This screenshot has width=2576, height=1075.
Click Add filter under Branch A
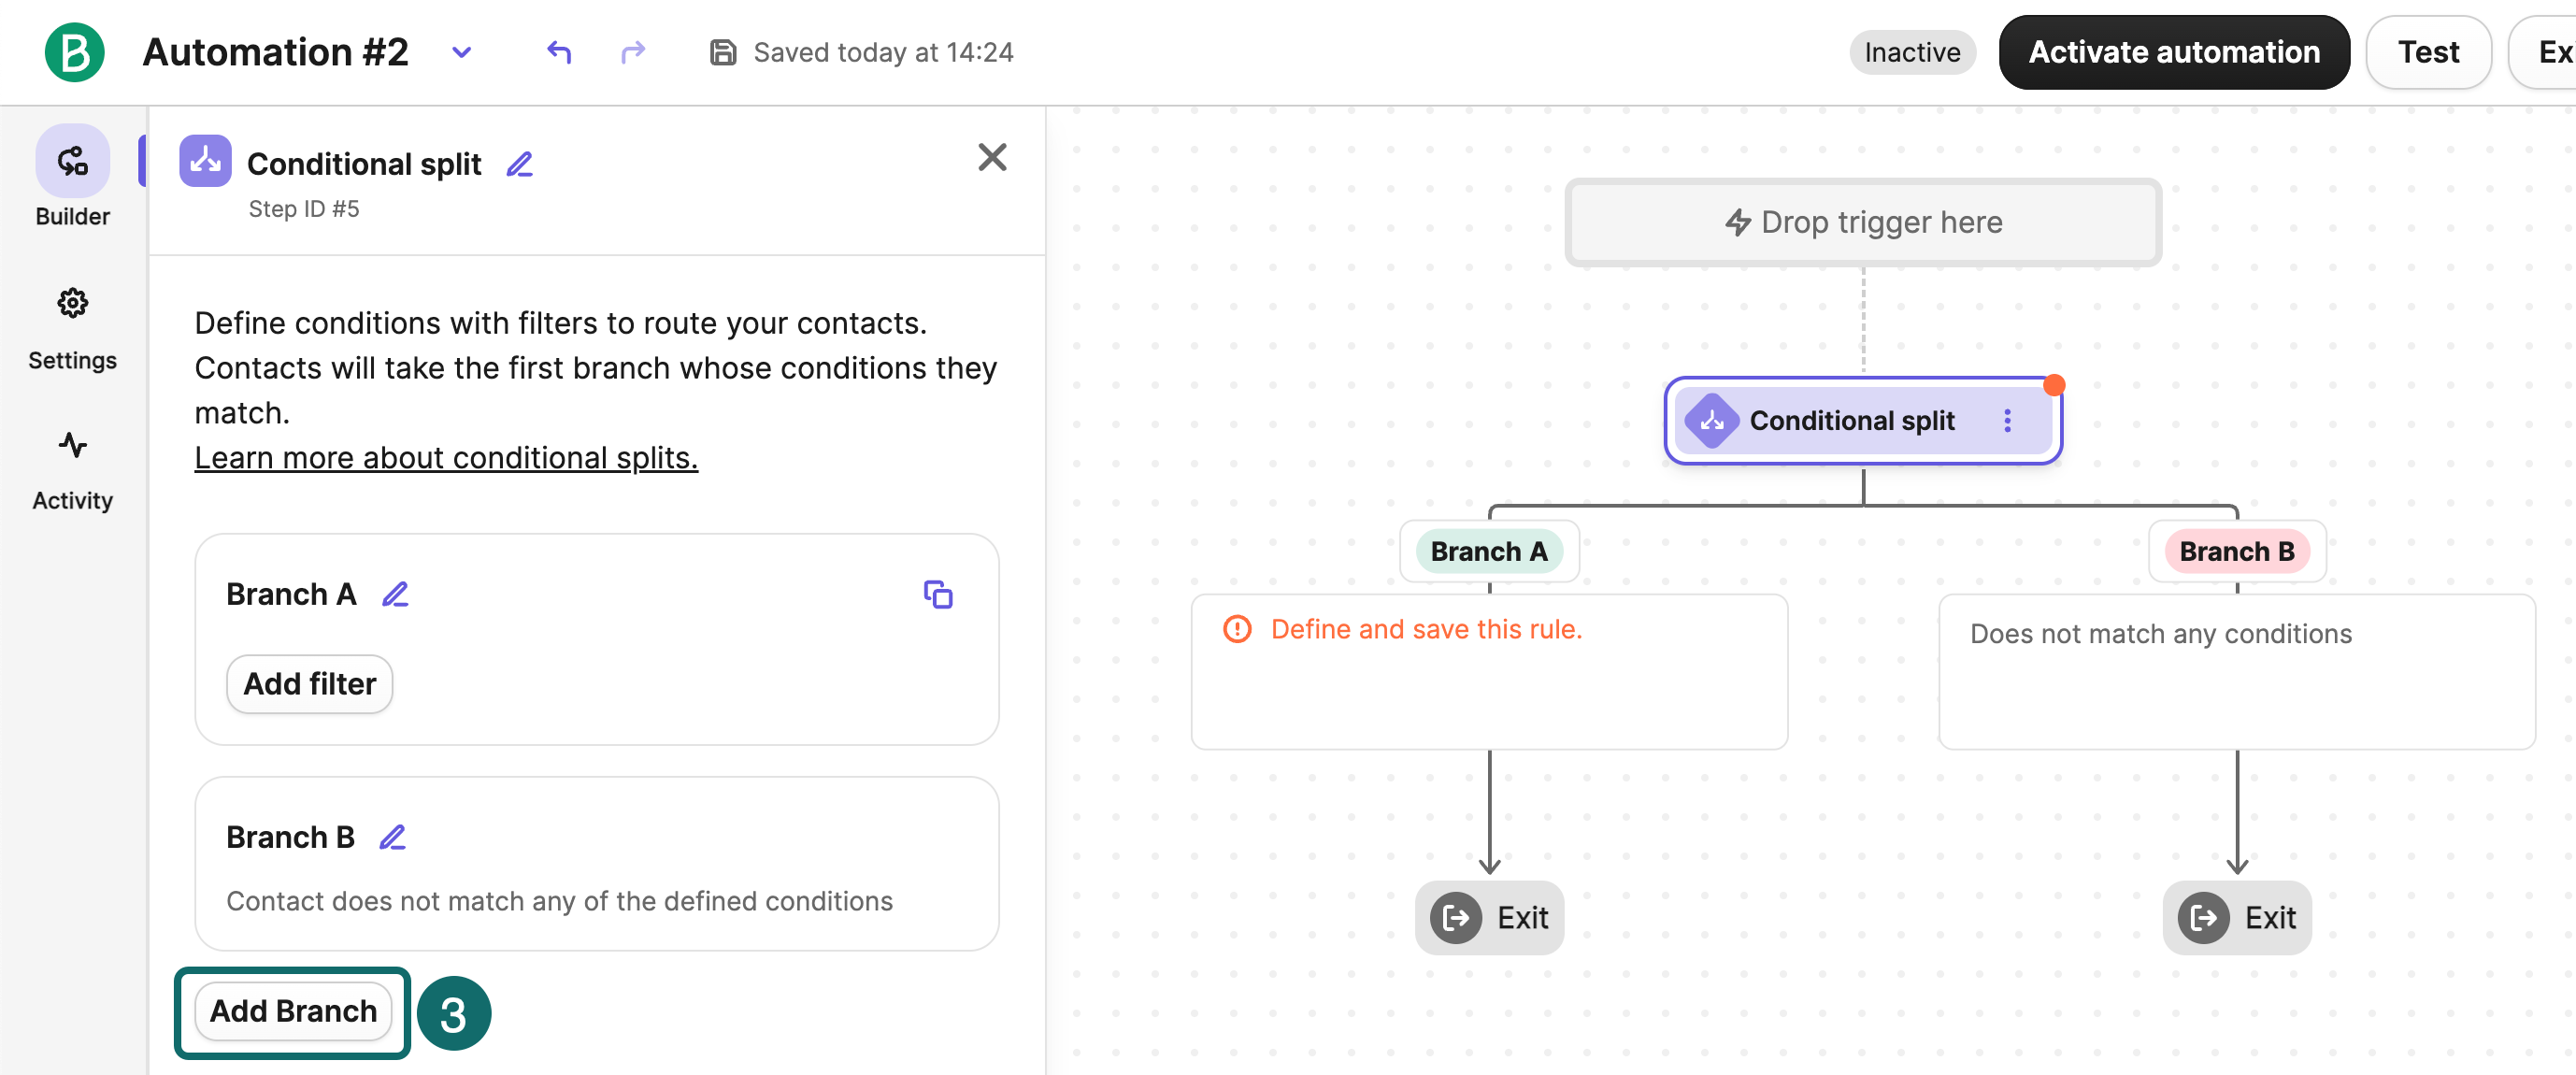309,684
